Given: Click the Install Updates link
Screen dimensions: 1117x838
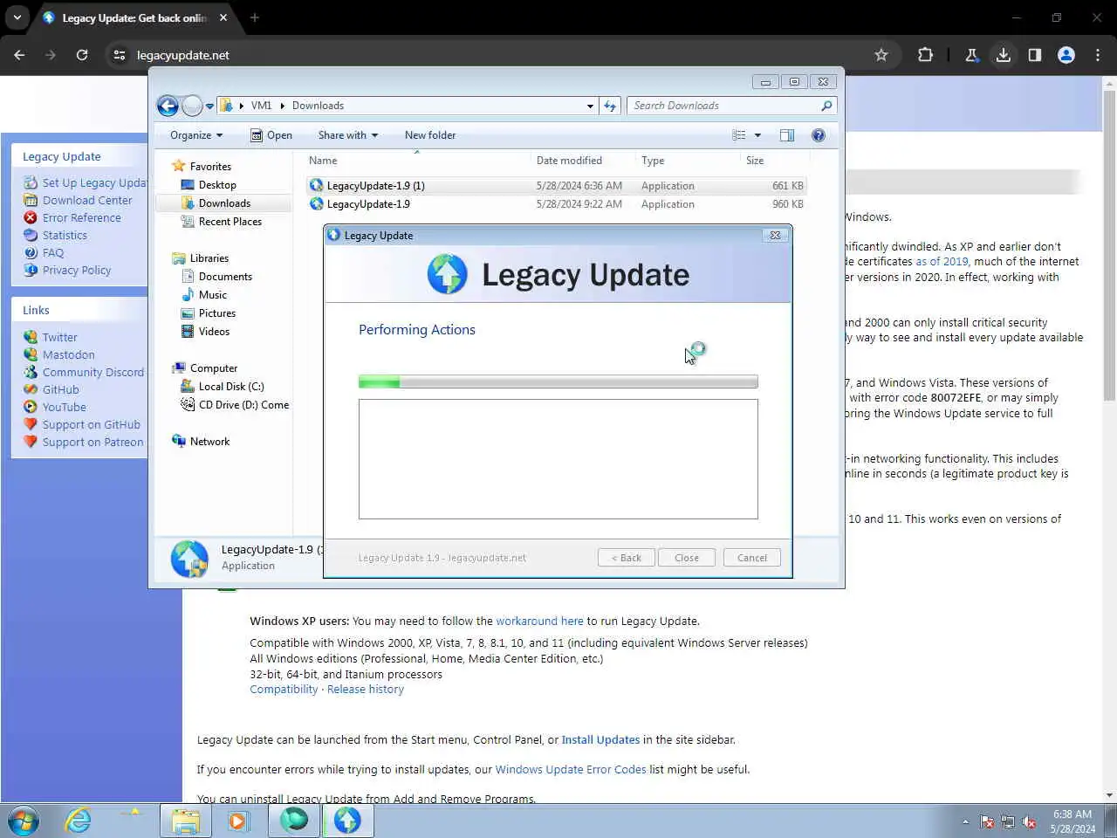Looking at the screenshot, I should coord(600,740).
